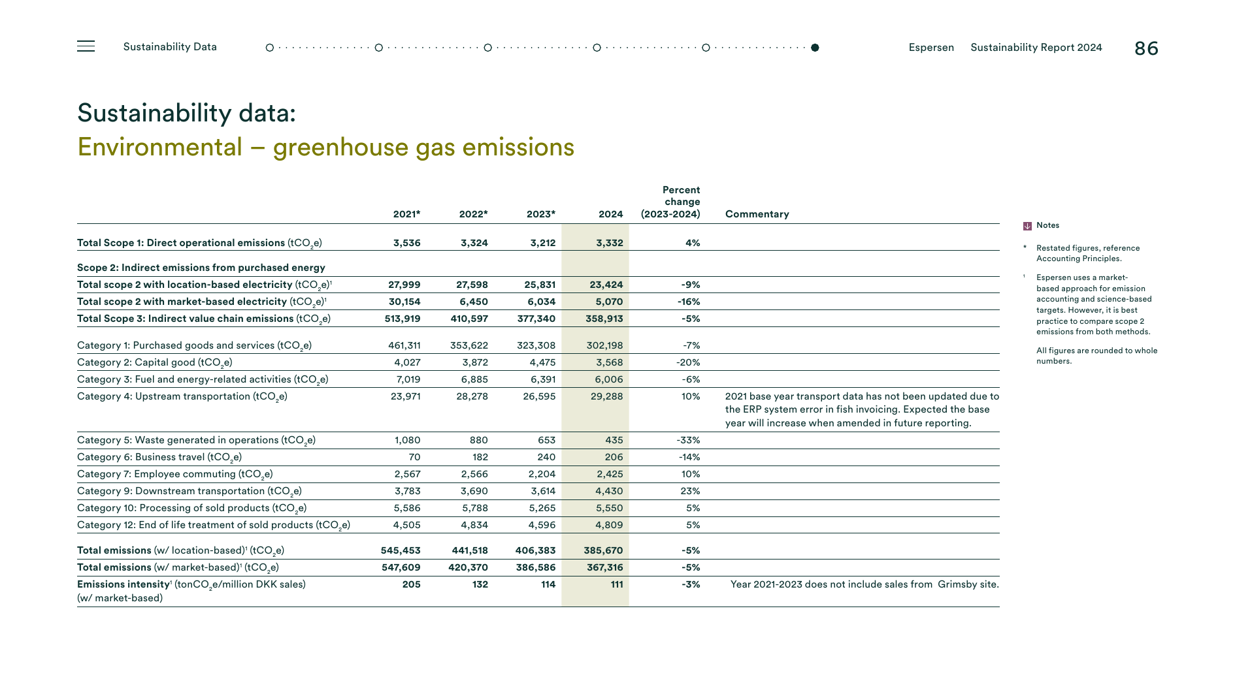Click the Espersen header text
The width and height of the screenshot is (1235, 694).
click(x=931, y=48)
